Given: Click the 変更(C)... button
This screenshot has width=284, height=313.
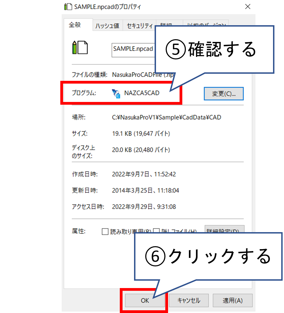Looking at the screenshot, I should (x=224, y=94).
